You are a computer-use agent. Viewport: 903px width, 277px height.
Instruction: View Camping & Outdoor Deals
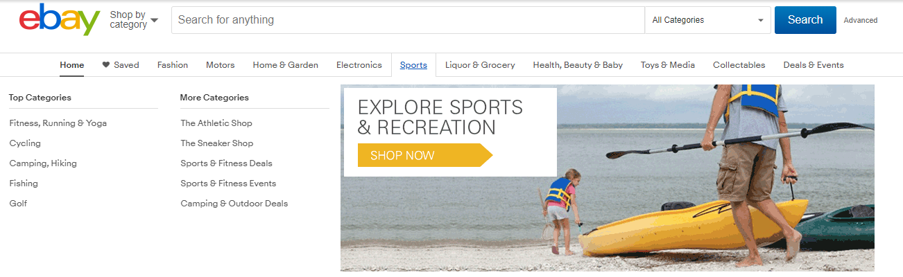pyautogui.click(x=234, y=204)
